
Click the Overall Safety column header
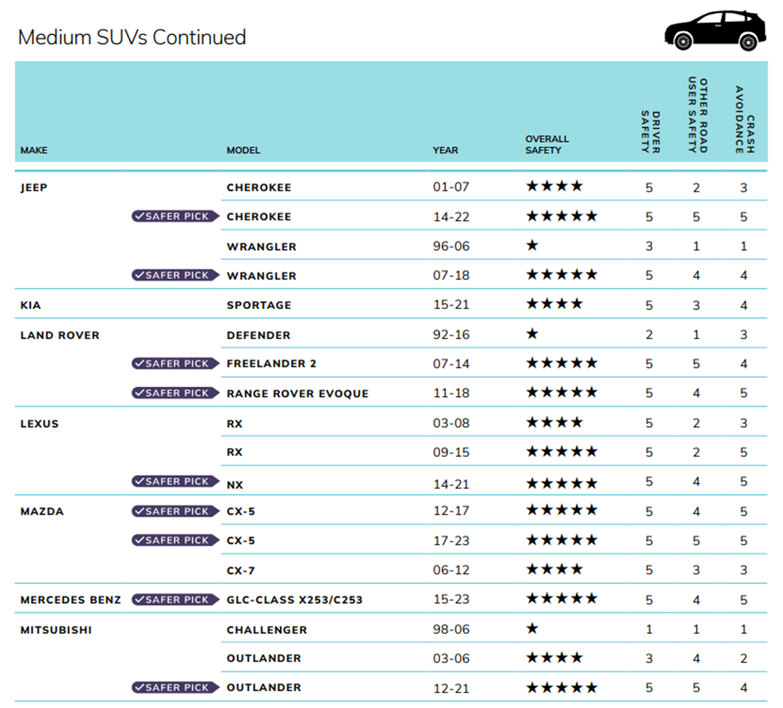pyautogui.click(x=547, y=144)
